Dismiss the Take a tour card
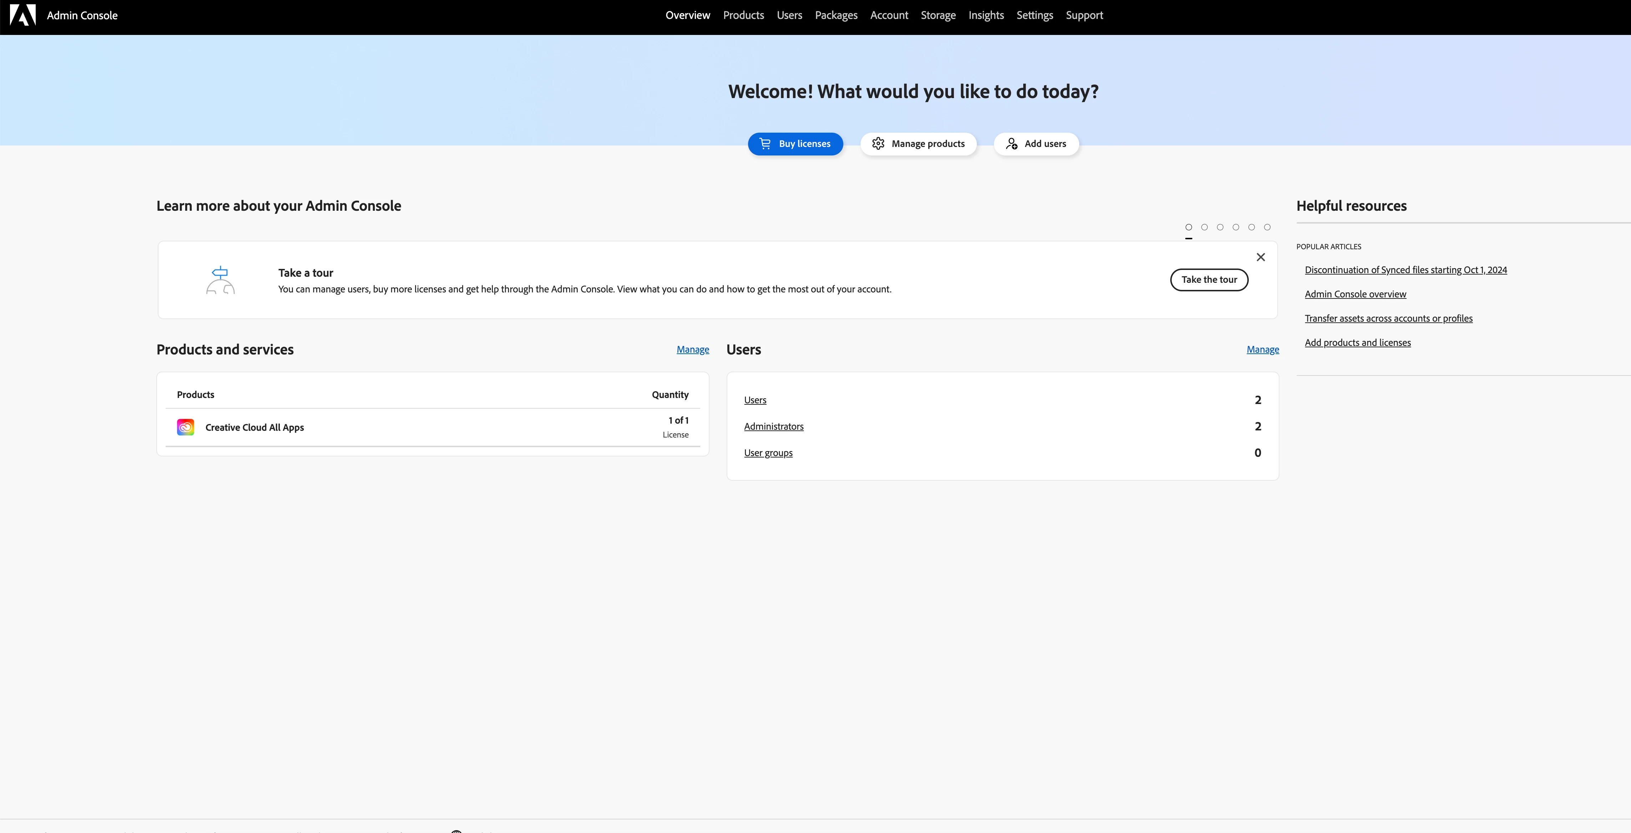 (x=1261, y=257)
